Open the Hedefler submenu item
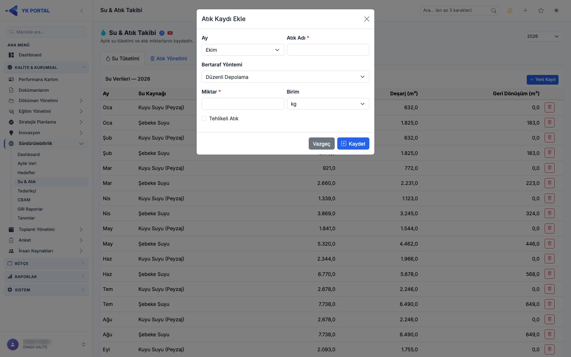The height and width of the screenshot is (357, 571). pos(26,173)
